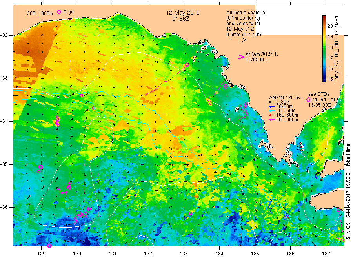The width and height of the screenshot is (353, 259).
Task: Click the 'Altimetric sealevel' caption text
Action: click(246, 13)
